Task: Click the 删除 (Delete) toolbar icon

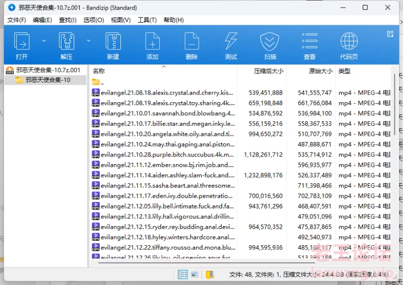Action: point(192,46)
